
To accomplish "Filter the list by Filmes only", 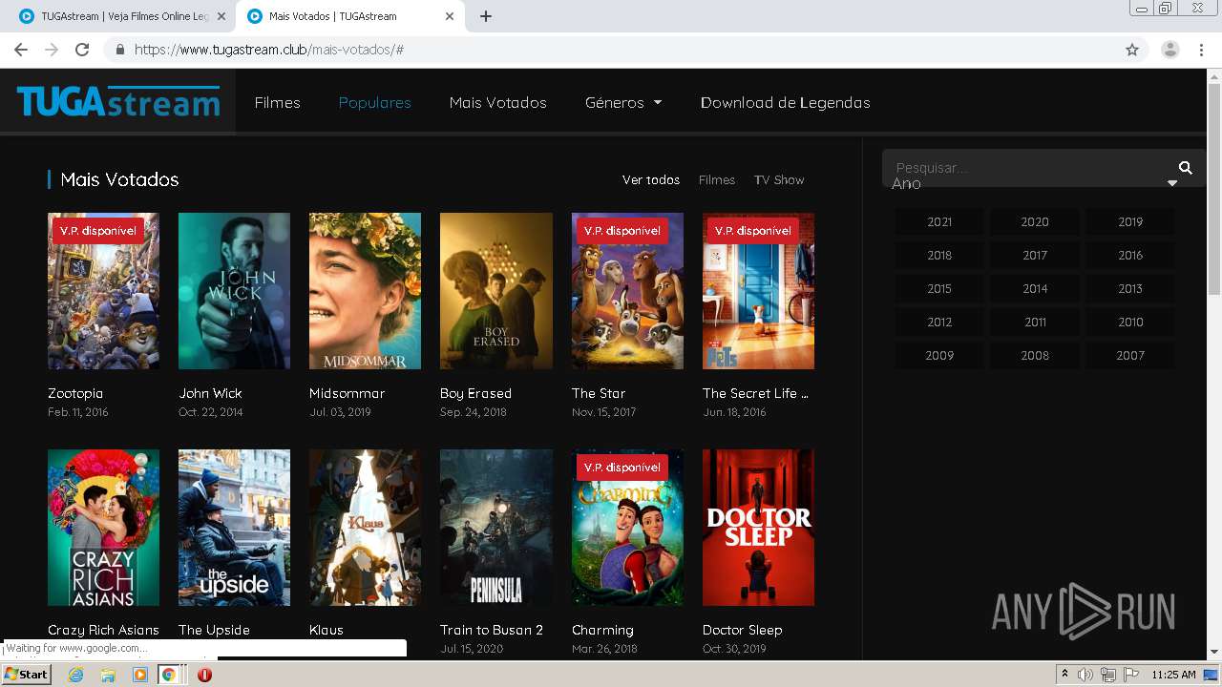I will [x=717, y=179].
